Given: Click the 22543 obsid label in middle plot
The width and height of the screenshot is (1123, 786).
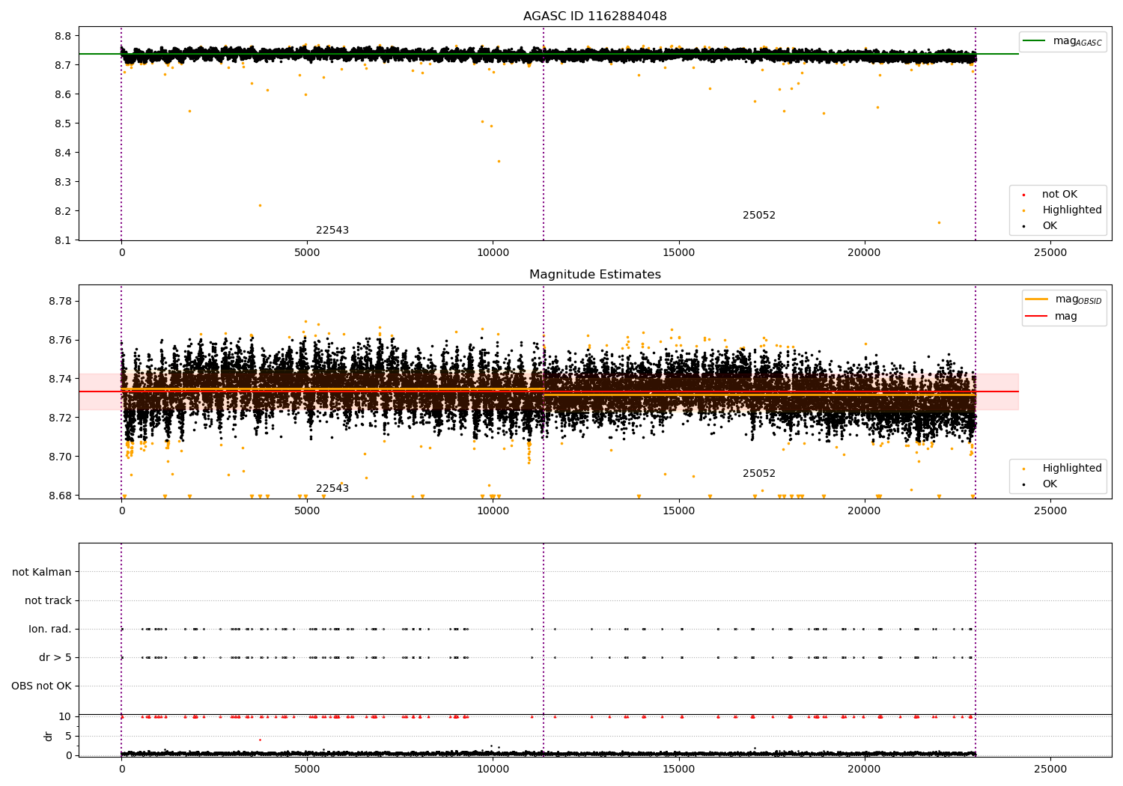Looking at the screenshot, I should (x=332, y=489).
